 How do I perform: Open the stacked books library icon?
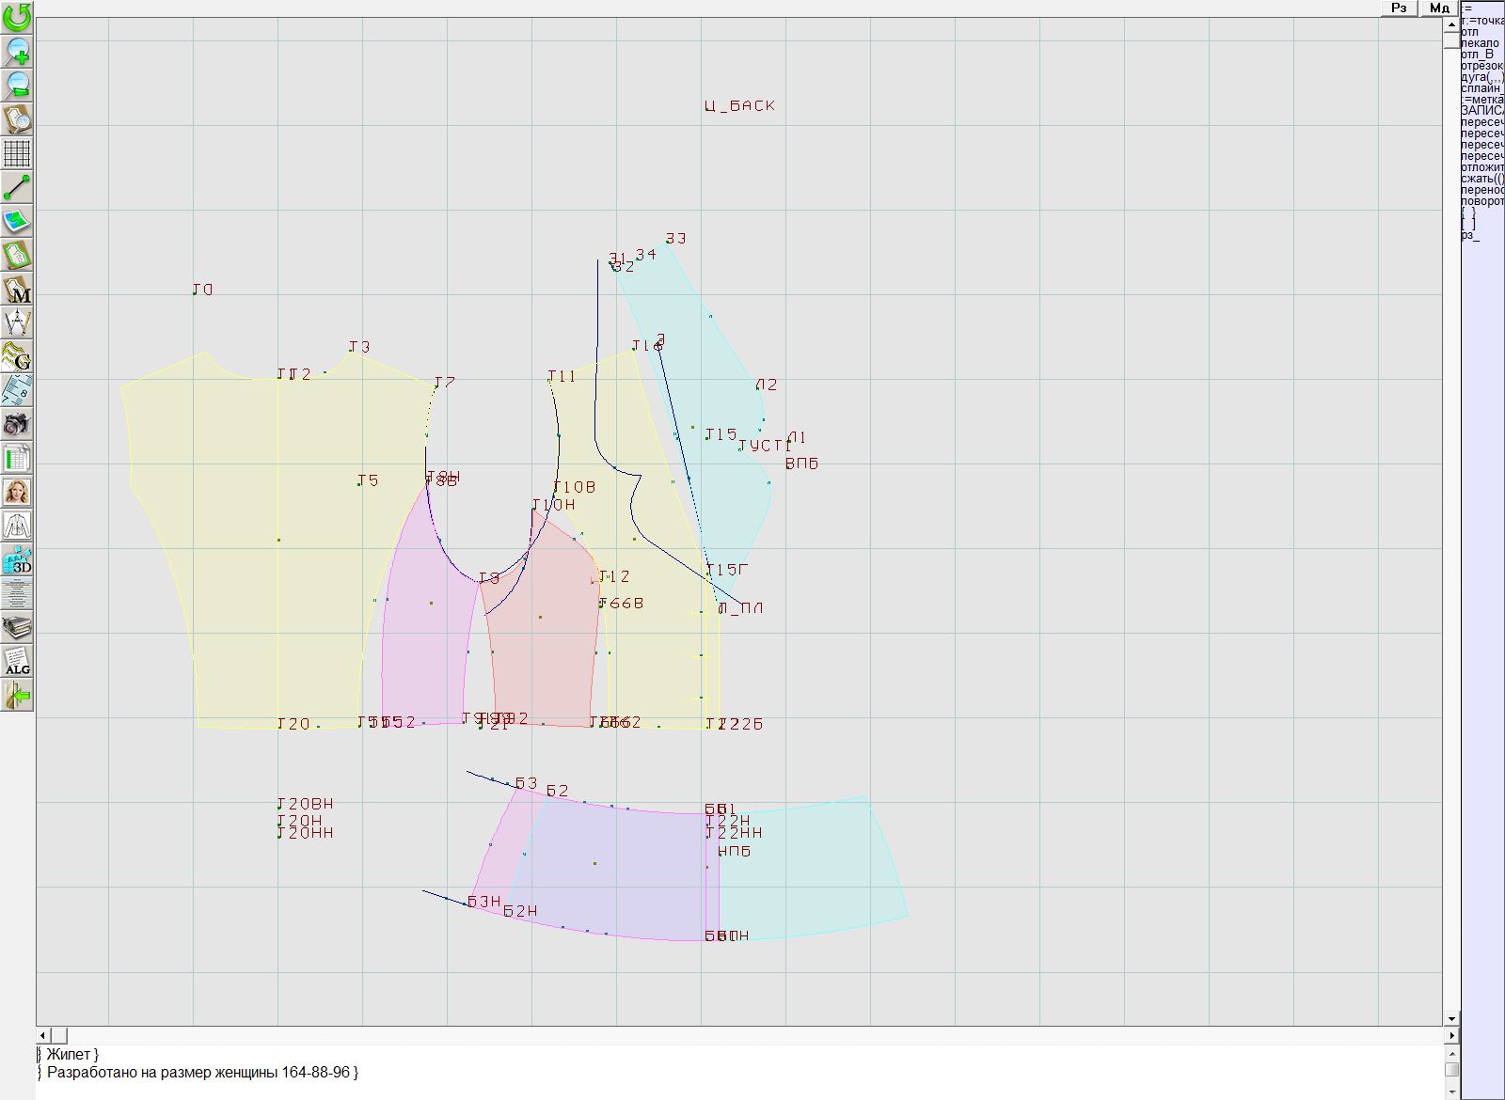click(17, 627)
